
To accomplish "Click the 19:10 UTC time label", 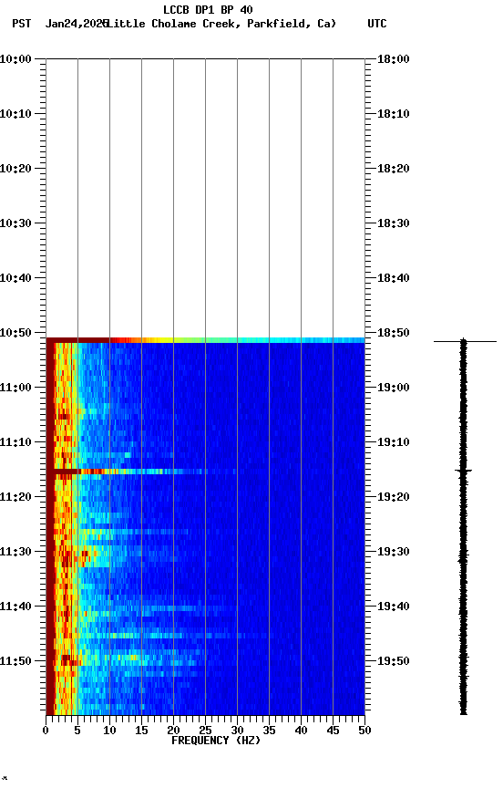I will click(x=394, y=442).
